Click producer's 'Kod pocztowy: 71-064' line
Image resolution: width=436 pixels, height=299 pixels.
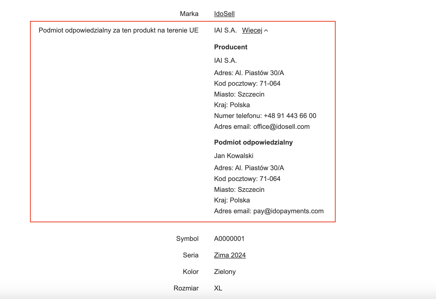[x=247, y=83]
